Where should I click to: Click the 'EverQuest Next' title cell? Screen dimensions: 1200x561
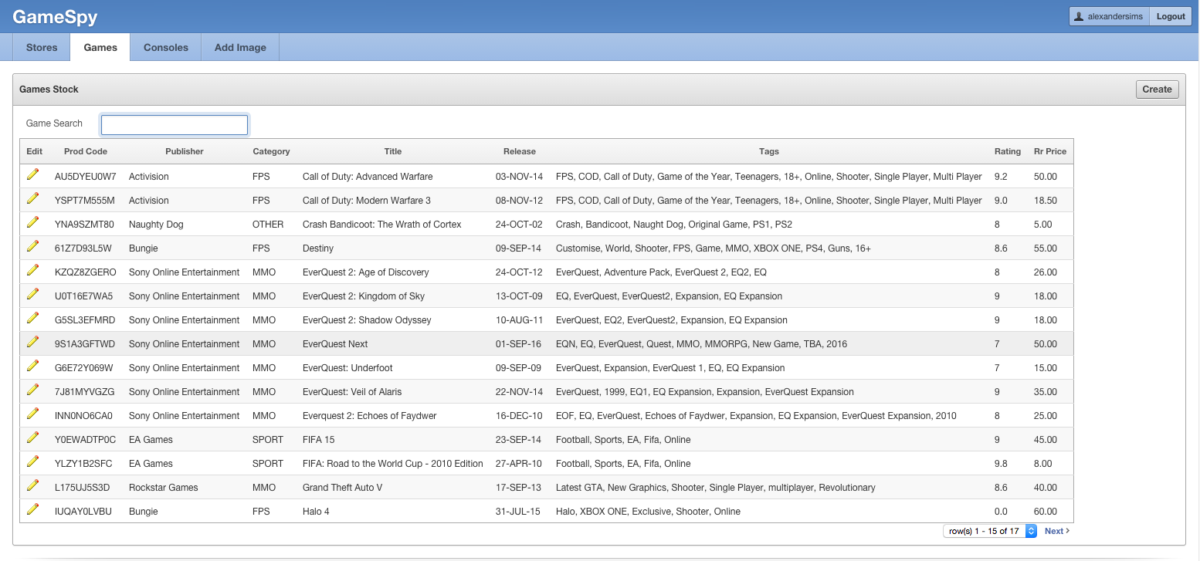pos(335,344)
